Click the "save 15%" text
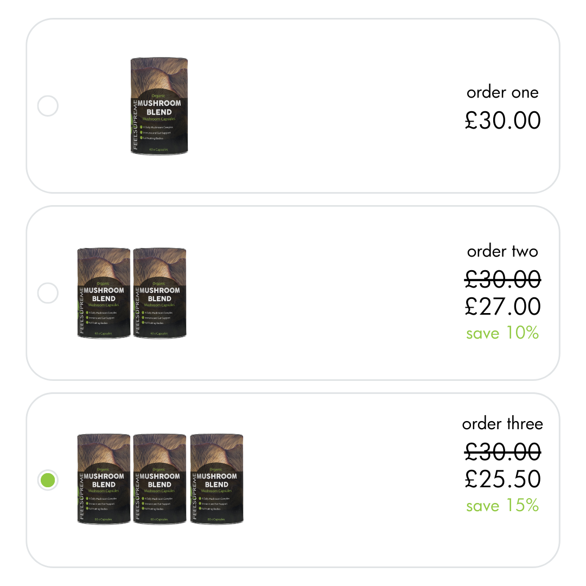The height and width of the screenshot is (586, 586). (x=502, y=506)
